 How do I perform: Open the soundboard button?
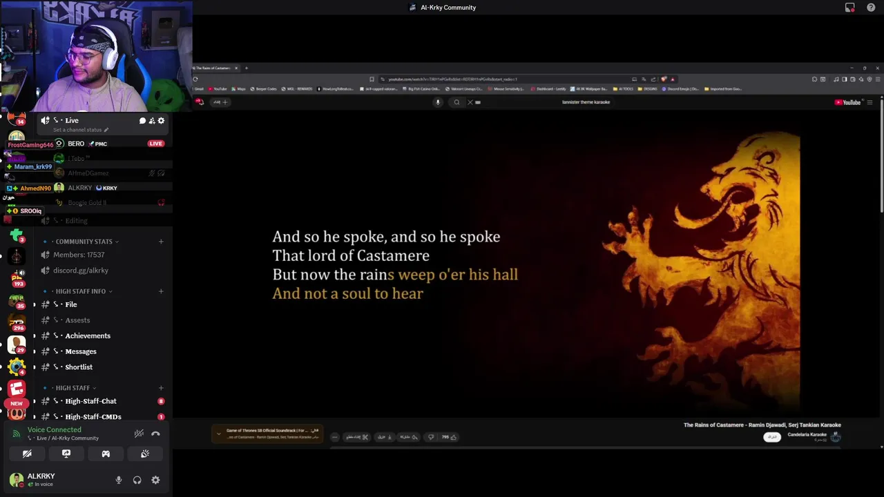click(x=145, y=454)
